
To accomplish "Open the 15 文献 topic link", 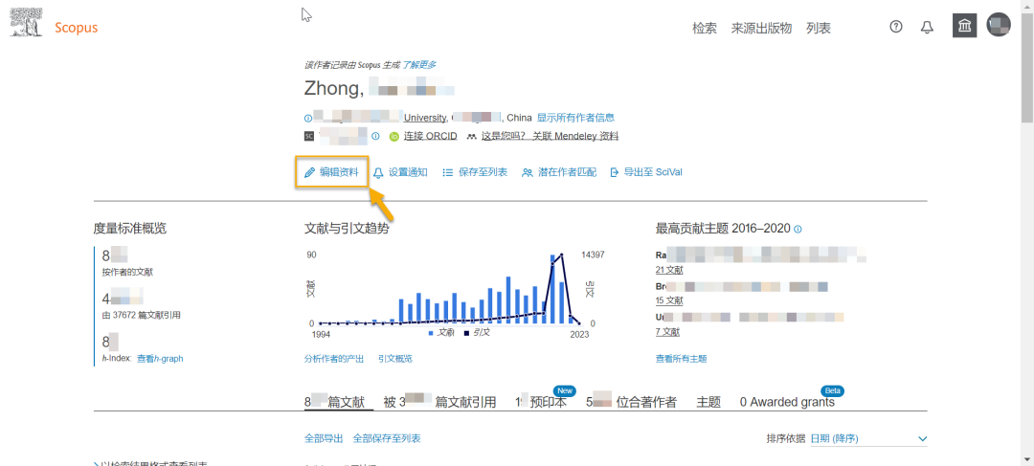I will click(x=669, y=300).
